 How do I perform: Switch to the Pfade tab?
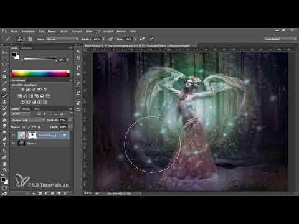pos(36,108)
